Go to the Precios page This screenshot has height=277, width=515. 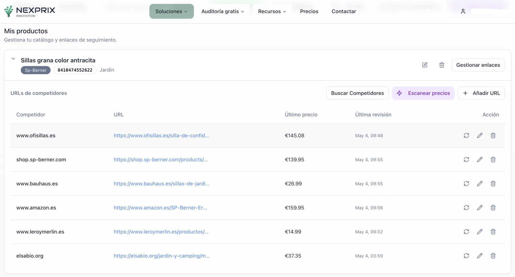point(309,11)
